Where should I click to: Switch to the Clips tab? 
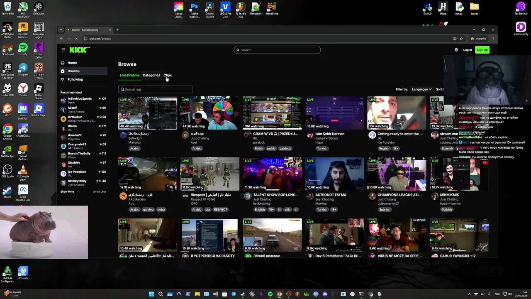(168, 75)
